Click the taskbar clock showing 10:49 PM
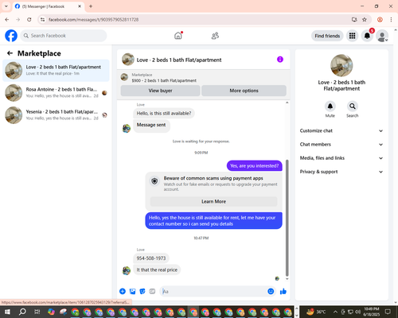The width and height of the screenshot is (398, 318). (x=372, y=312)
